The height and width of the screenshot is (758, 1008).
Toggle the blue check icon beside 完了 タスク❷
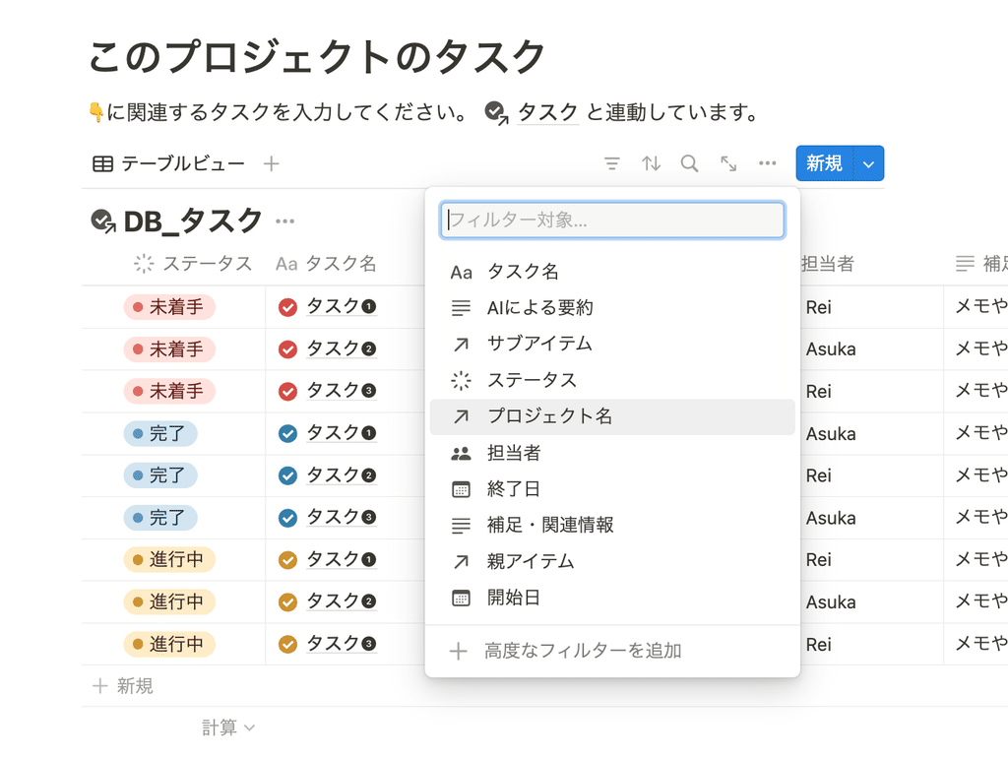pyautogui.click(x=287, y=475)
